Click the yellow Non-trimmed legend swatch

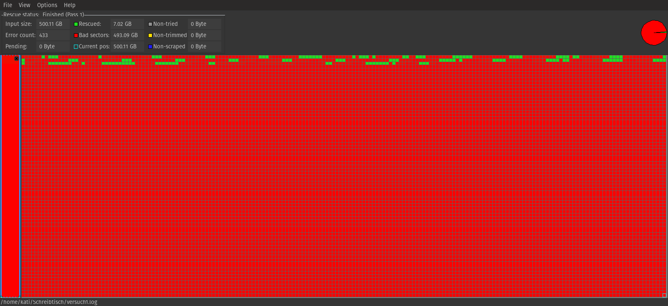pyautogui.click(x=150, y=35)
